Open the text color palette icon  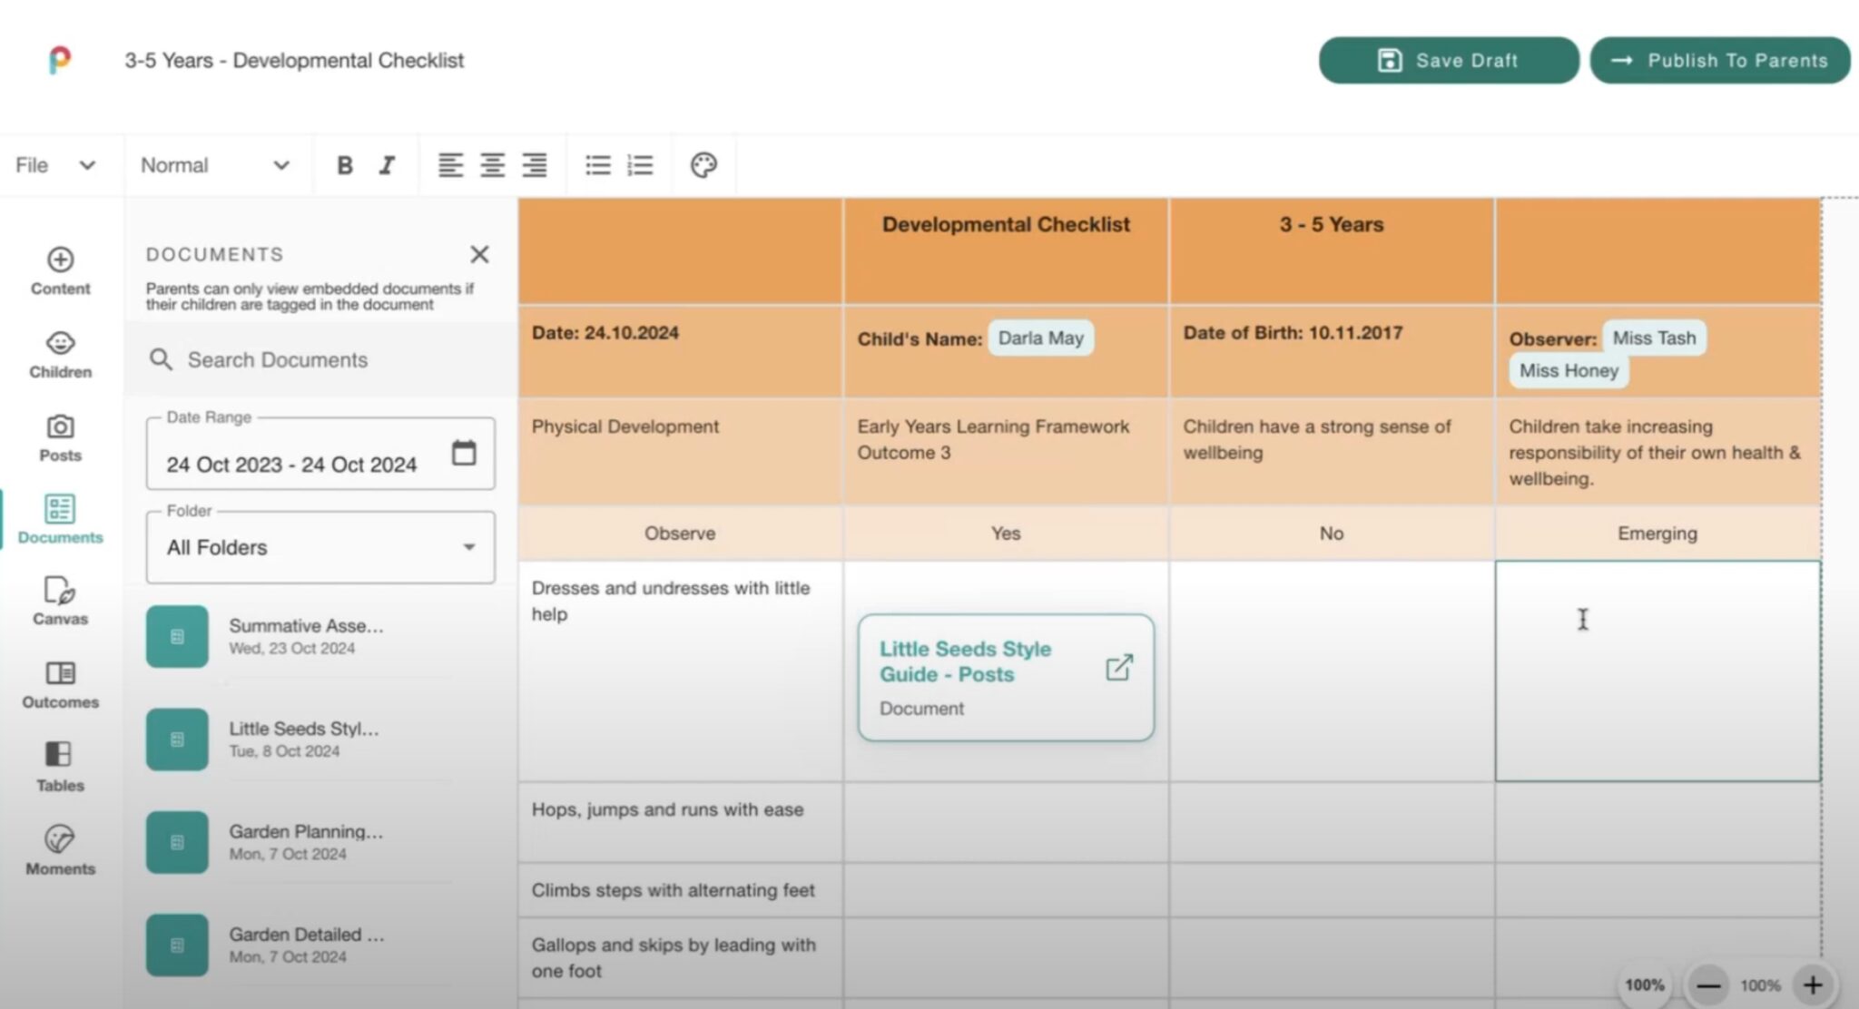pos(703,164)
